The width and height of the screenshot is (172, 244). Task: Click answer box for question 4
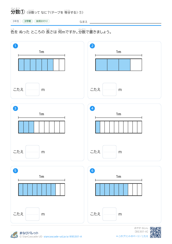point(109,152)
